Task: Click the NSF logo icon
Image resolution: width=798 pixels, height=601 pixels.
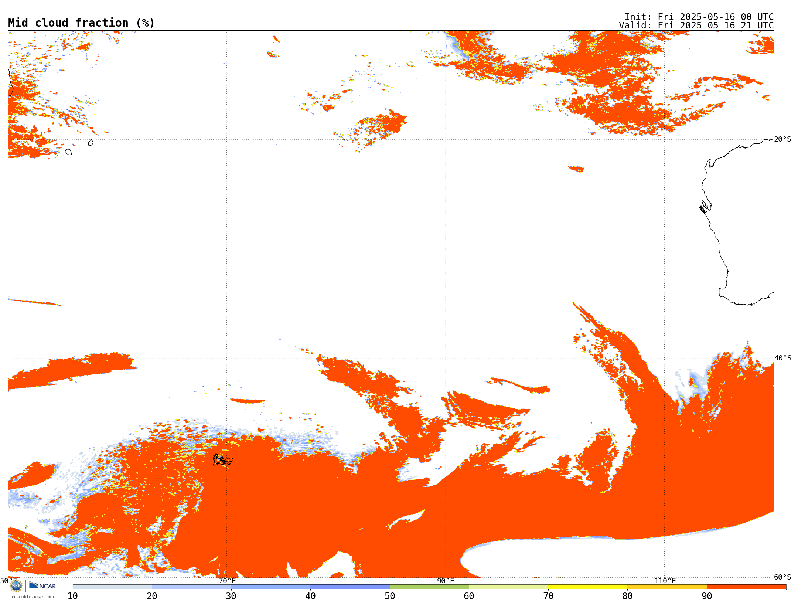Action: pos(16,586)
